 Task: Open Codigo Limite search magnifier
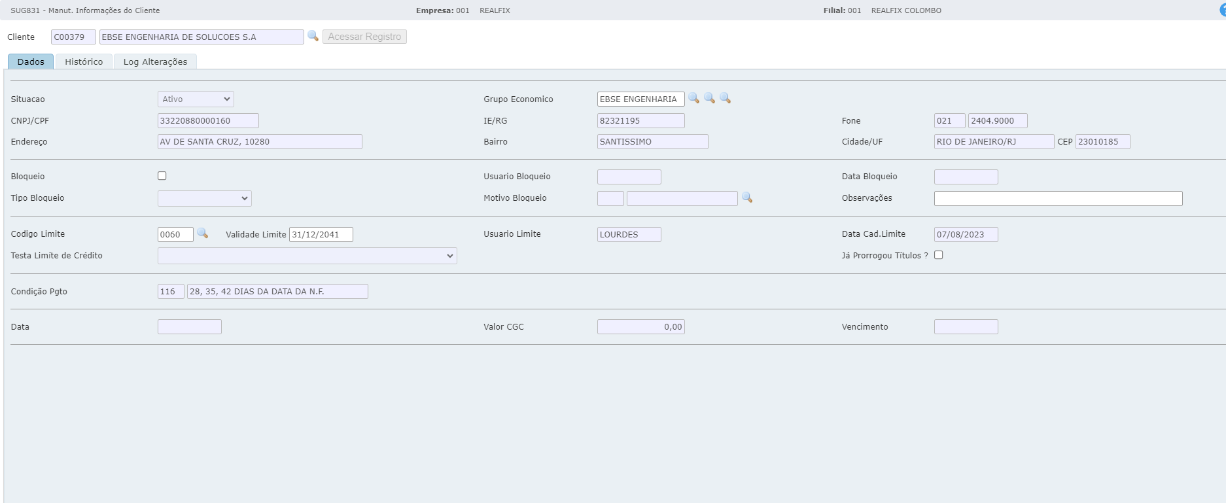(x=203, y=234)
